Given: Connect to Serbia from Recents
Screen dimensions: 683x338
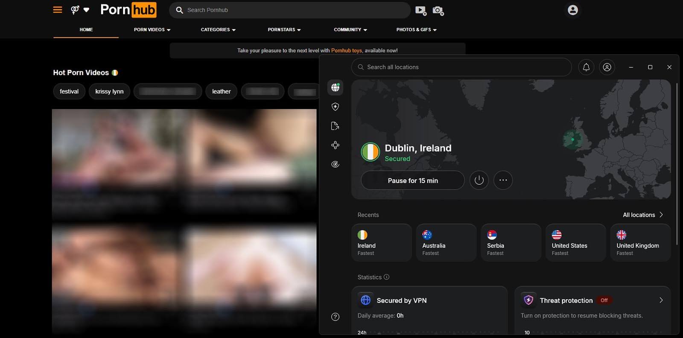Looking at the screenshot, I should [x=511, y=242].
